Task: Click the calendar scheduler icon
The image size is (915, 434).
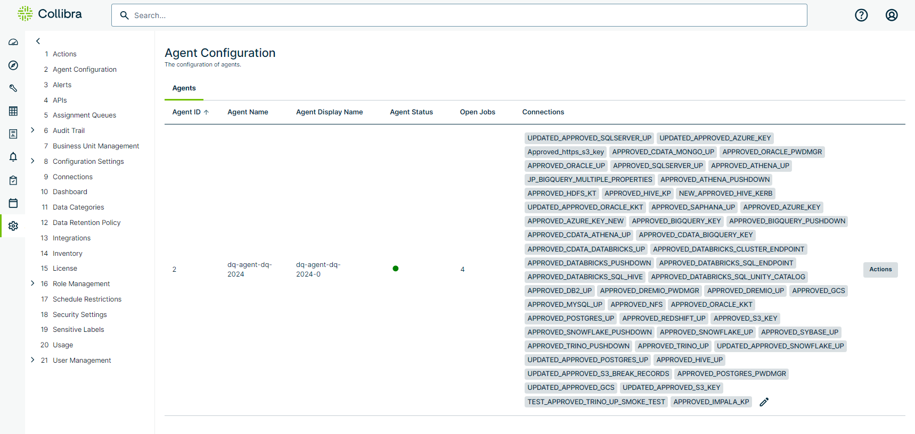Action: (x=13, y=203)
